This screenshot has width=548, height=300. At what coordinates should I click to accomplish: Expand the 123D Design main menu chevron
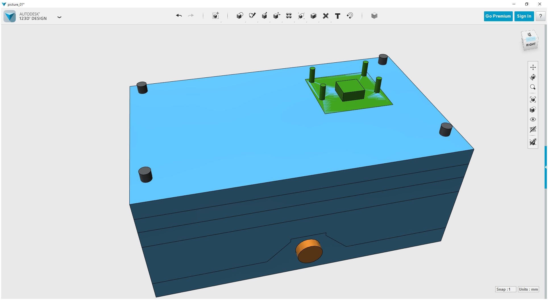pyautogui.click(x=60, y=17)
